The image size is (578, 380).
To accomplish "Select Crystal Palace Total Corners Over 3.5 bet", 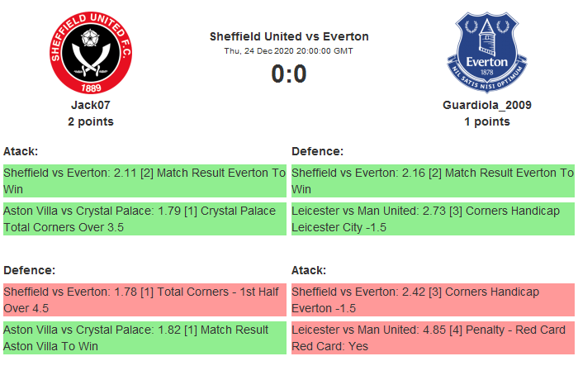I will (144, 219).
